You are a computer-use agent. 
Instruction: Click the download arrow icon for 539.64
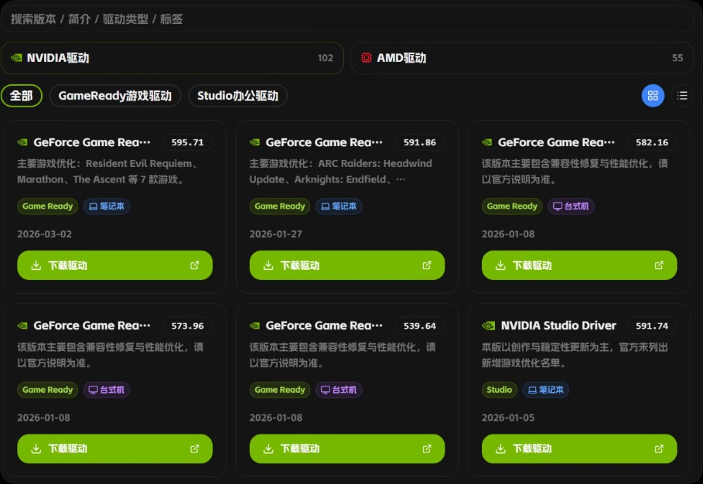(268, 448)
